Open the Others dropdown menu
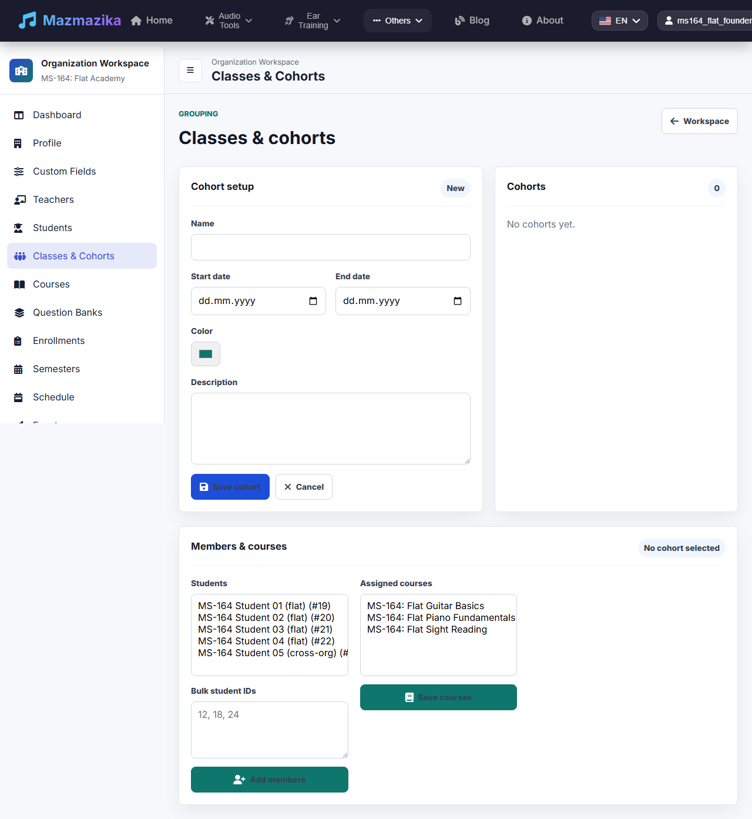 398,21
